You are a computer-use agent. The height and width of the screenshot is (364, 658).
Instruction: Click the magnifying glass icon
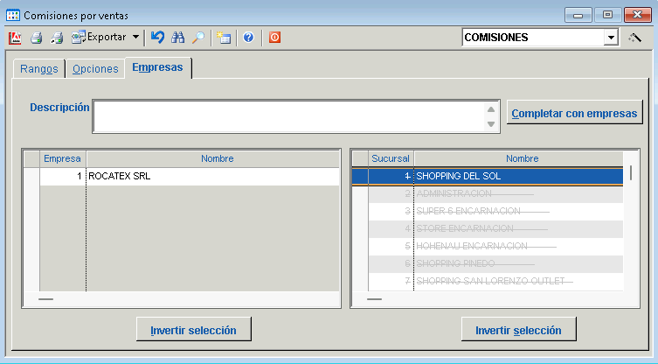point(198,38)
